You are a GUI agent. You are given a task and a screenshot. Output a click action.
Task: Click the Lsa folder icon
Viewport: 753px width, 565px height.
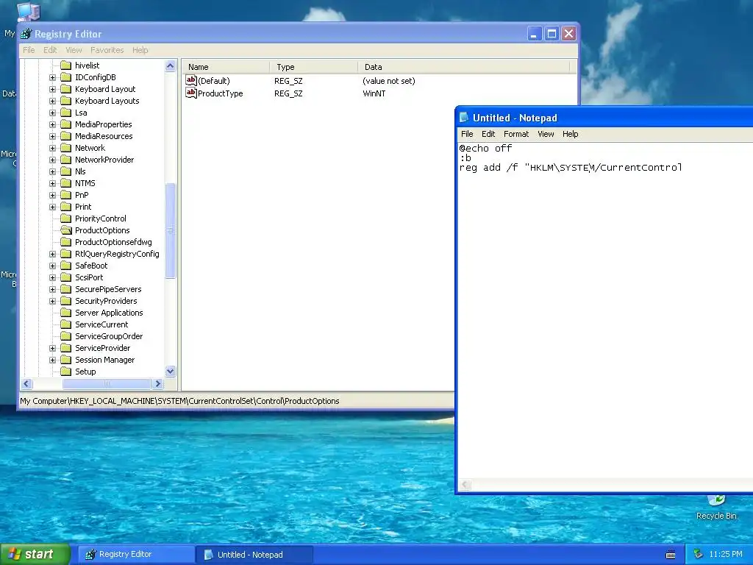[65, 113]
